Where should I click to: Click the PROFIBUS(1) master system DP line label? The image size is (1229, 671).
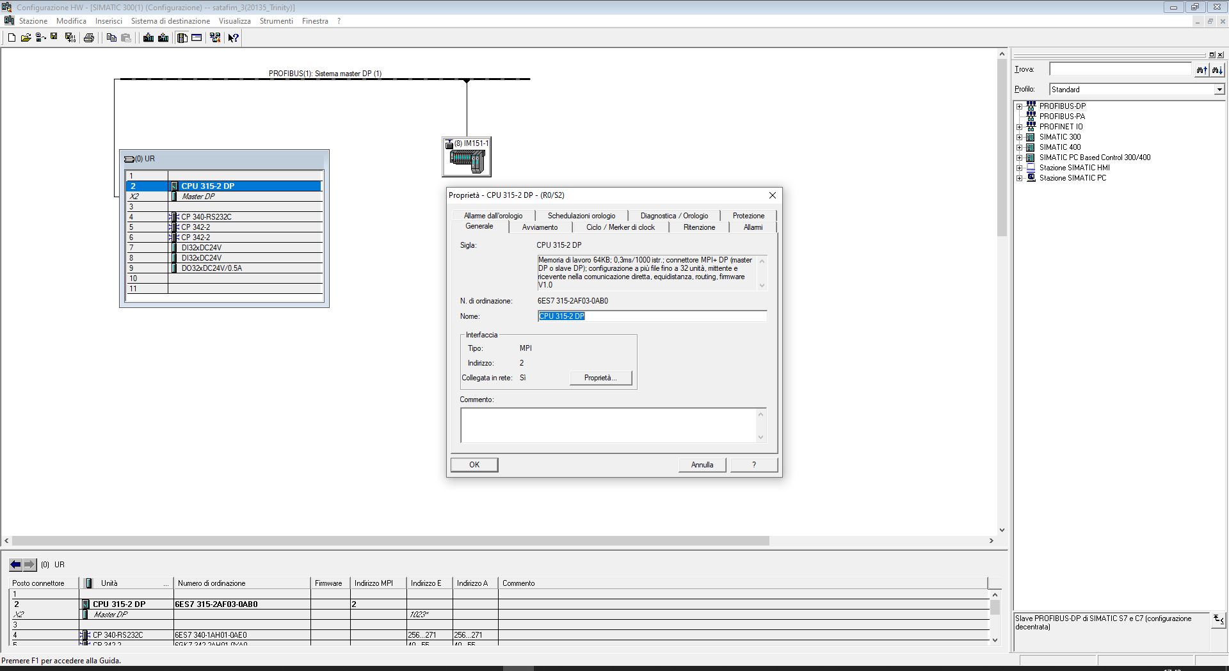(x=325, y=74)
